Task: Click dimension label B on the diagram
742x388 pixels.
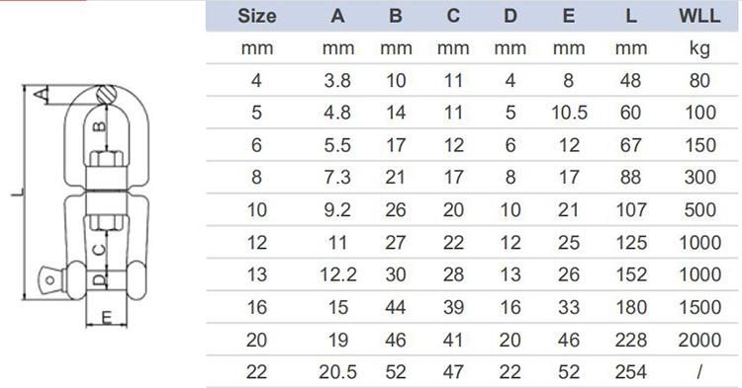Action: (x=99, y=126)
